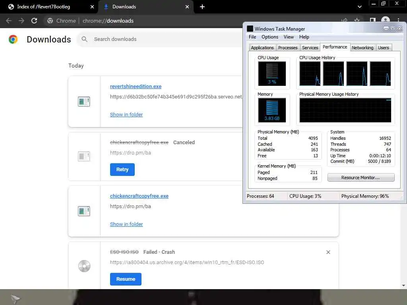Switch to Processes tab in Task Manager

click(x=288, y=48)
